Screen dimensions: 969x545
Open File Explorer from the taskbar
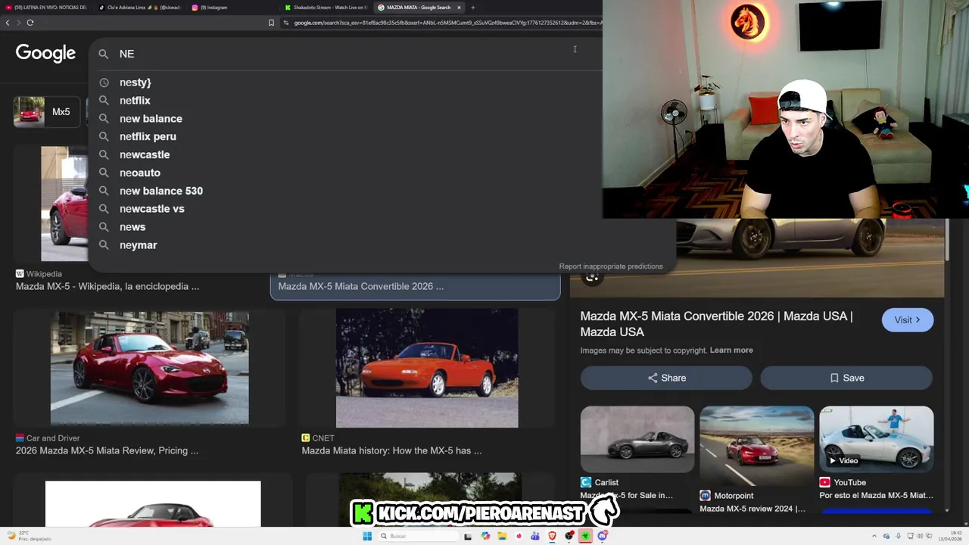[x=502, y=536]
